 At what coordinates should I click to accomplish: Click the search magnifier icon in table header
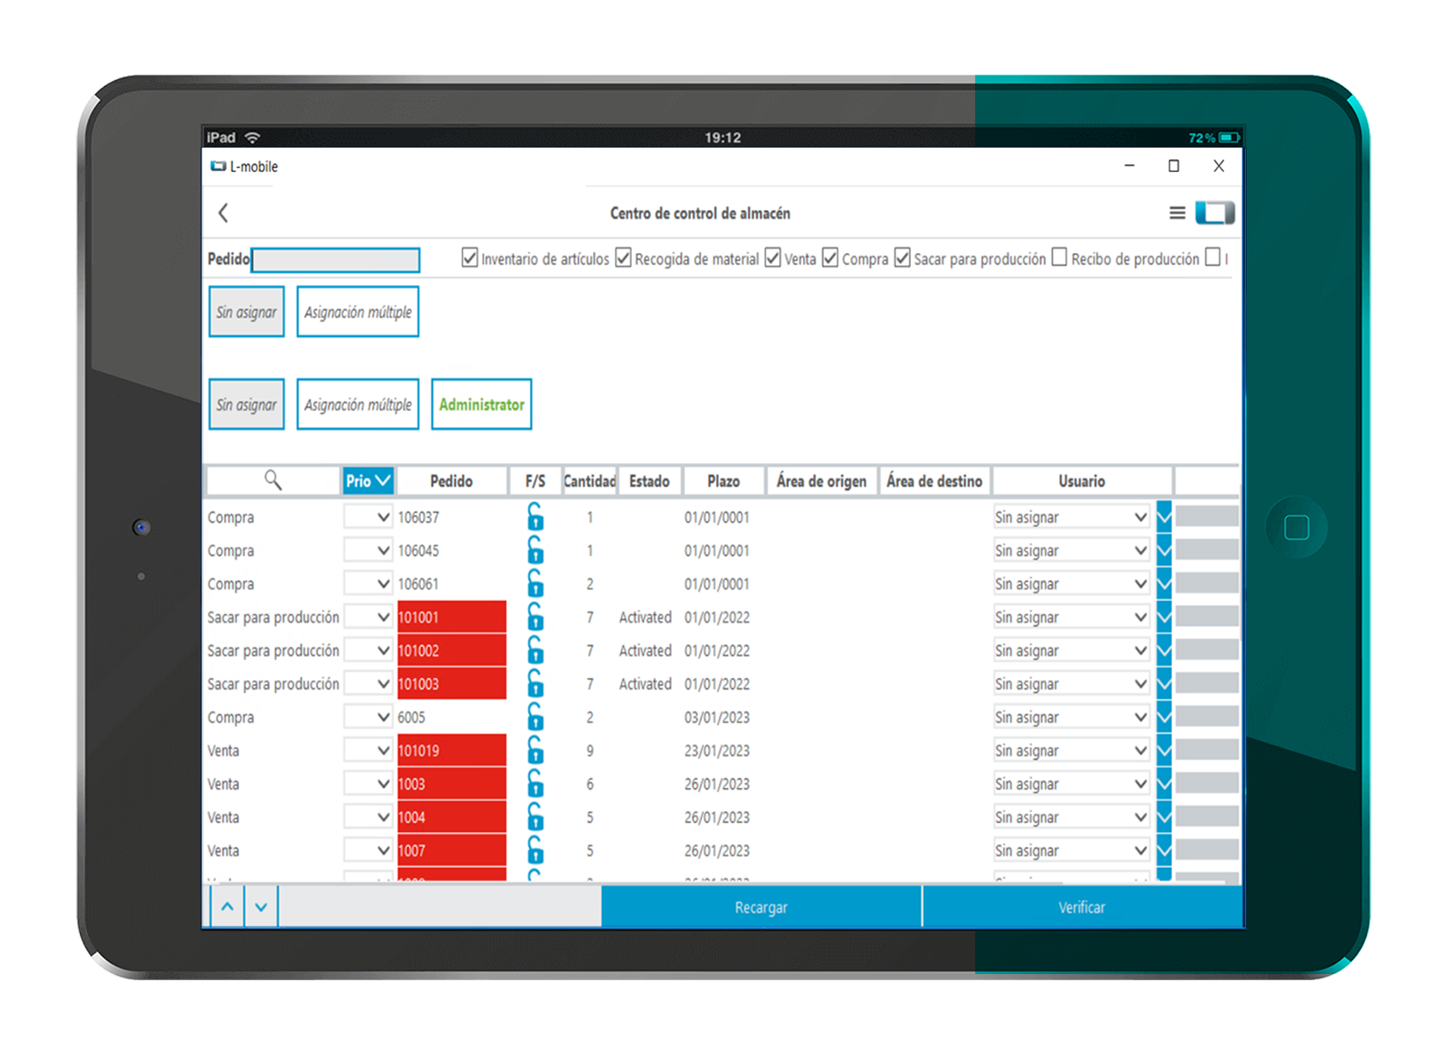coord(273,480)
